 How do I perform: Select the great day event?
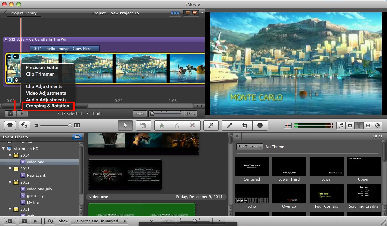[x=35, y=196]
